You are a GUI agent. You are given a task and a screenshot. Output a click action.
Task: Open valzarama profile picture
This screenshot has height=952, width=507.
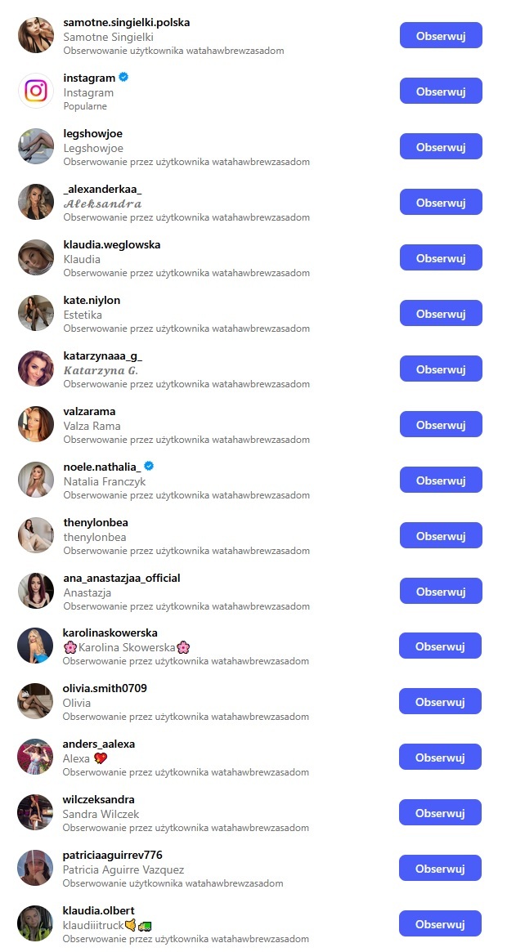pyautogui.click(x=36, y=424)
